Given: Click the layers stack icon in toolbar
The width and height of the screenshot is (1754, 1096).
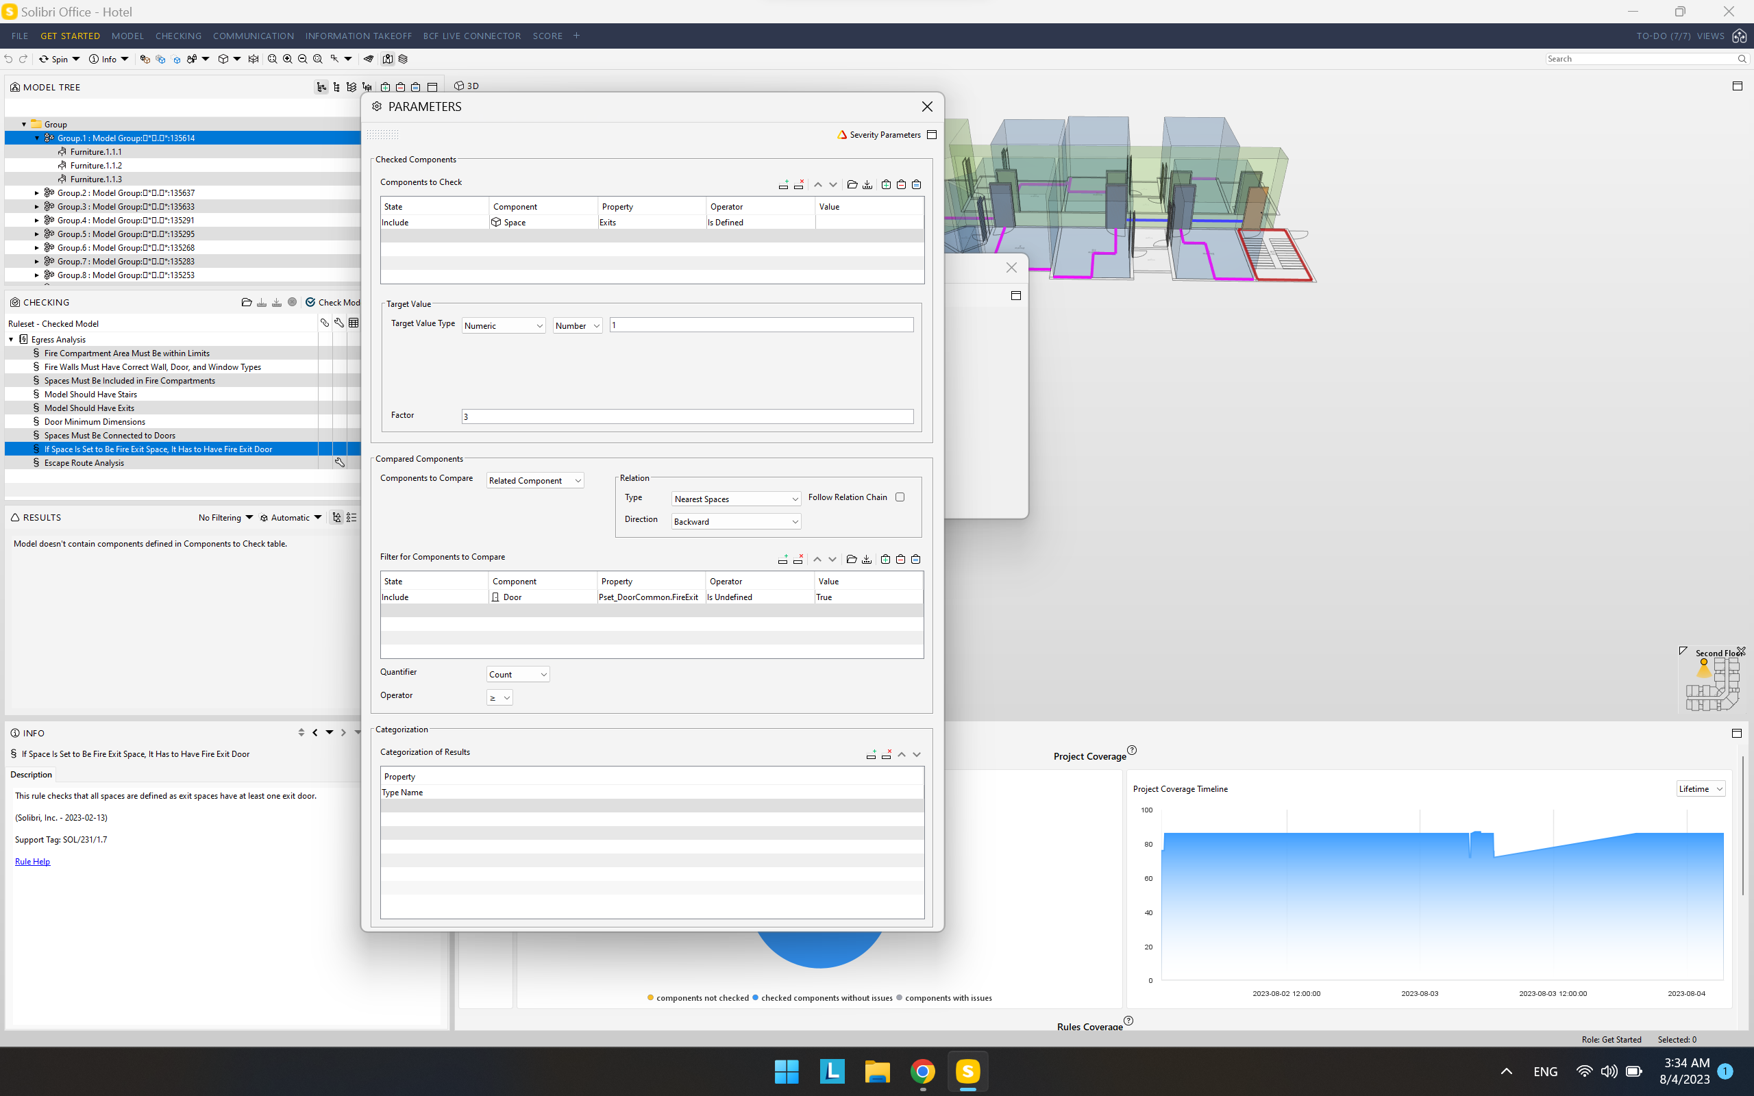Looking at the screenshot, I should 403,59.
